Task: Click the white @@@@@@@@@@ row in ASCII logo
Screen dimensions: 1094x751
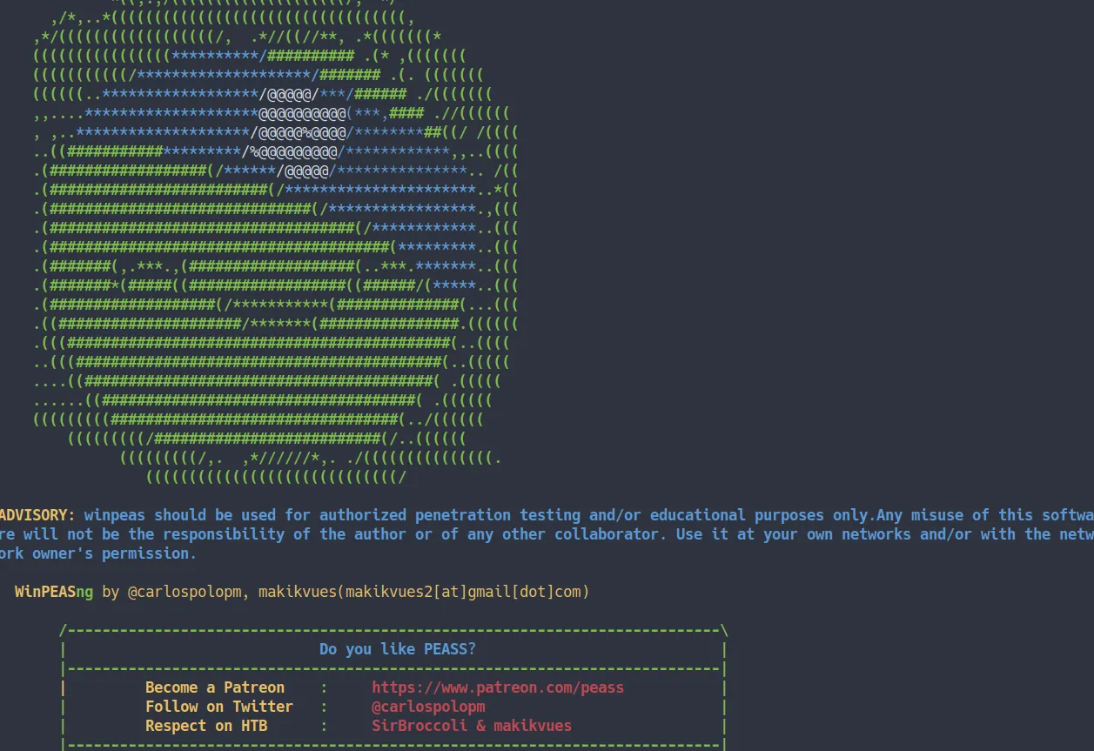Action: click(x=302, y=113)
